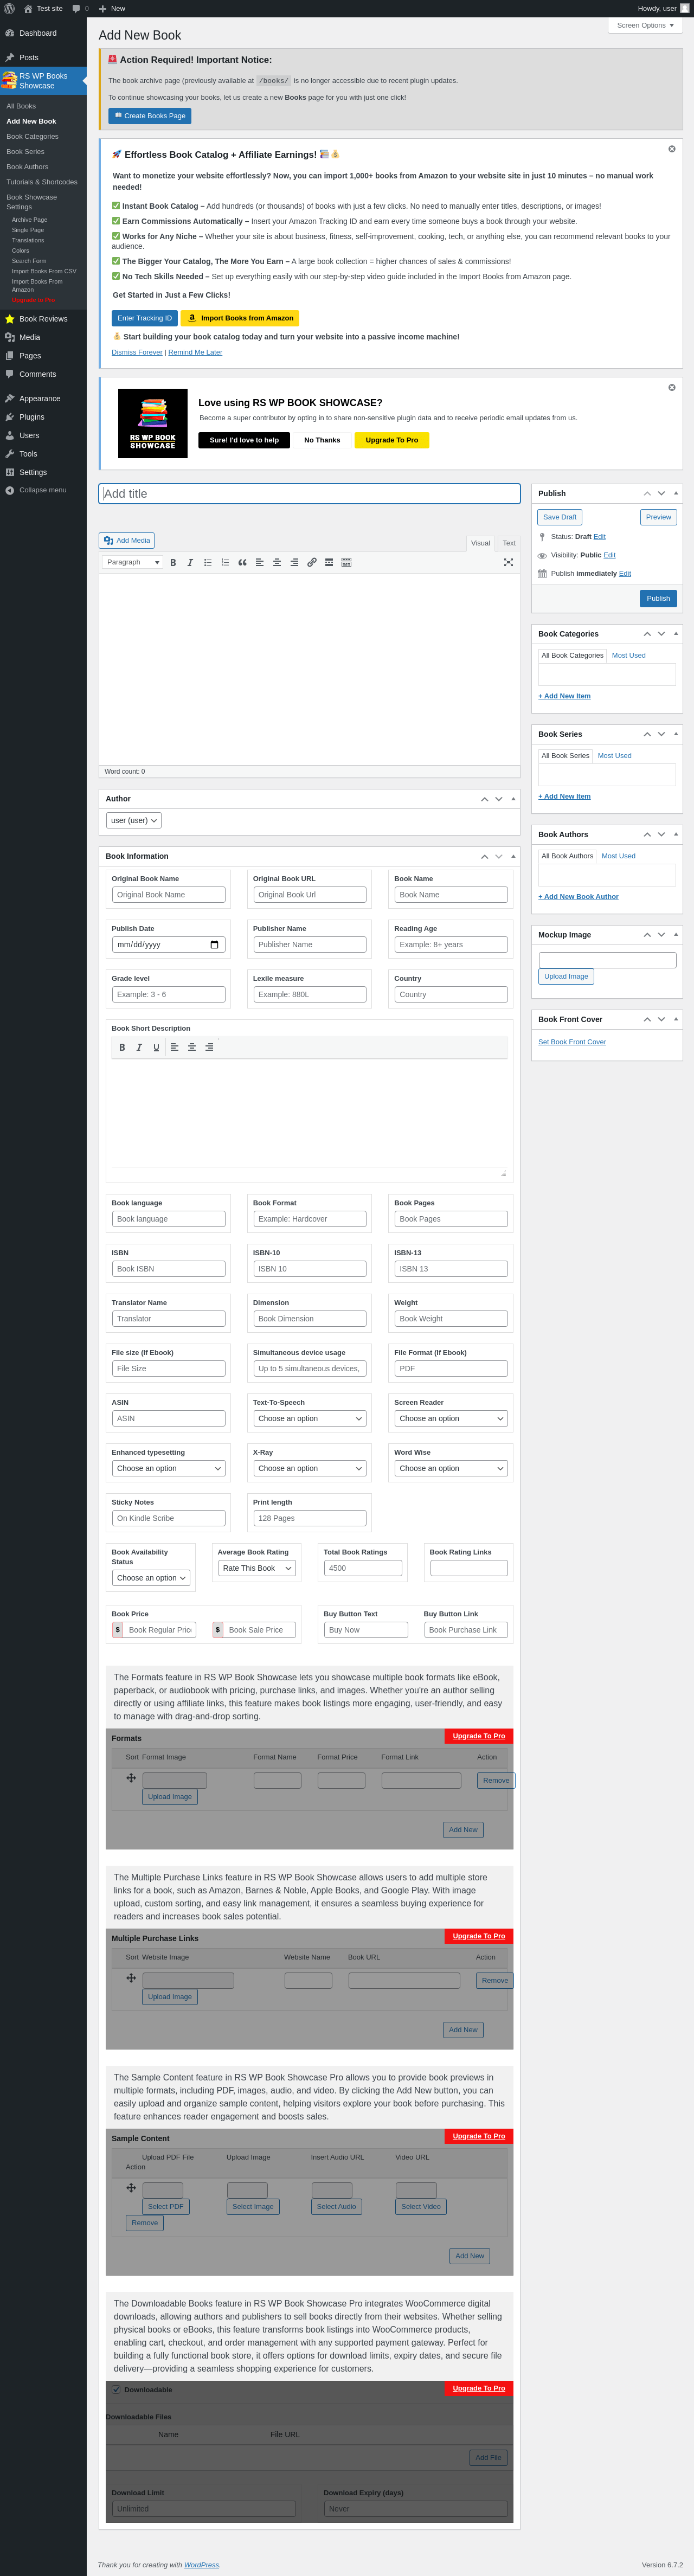Toggle bold in the main editor toolbar
The image size is (694, 2576).
coord(173,562)
